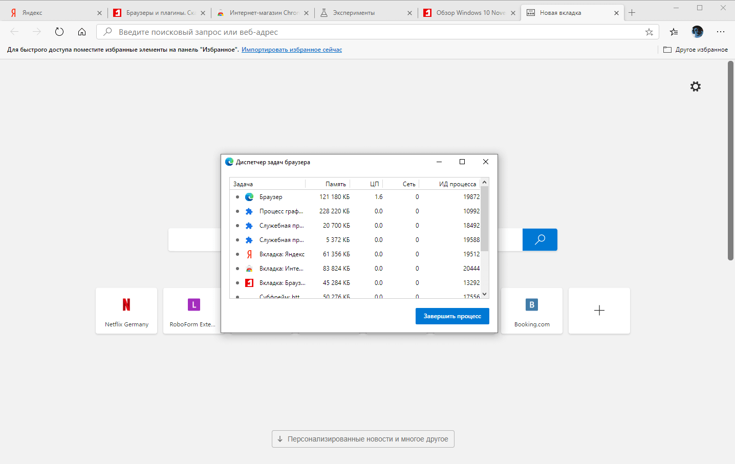Click the main page vertical scrollbar
The image size is (735, 464).
click(x=731, y=161)
